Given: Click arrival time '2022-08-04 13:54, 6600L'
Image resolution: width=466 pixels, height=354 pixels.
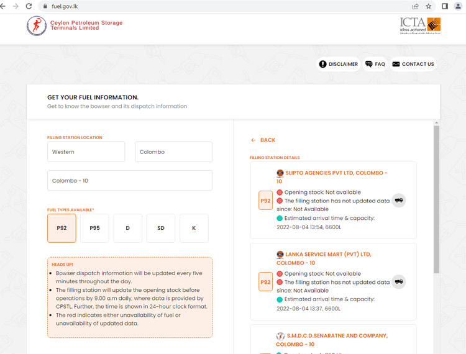Looking at the screenshot, I should pyautogui.click(x=309, y=227).
